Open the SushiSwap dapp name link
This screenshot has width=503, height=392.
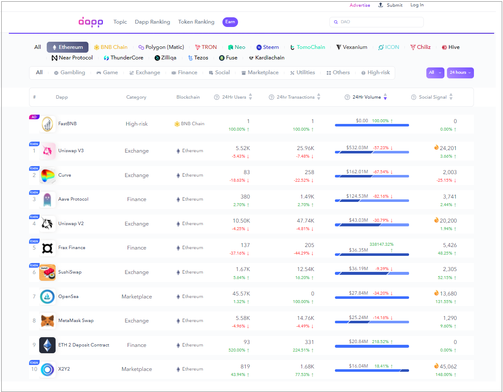tap(70, 272)
